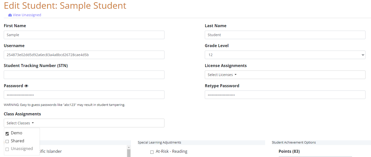Open the View Unassigned link
This screenshot has width=371, height=157.
[x=27, y=15]
